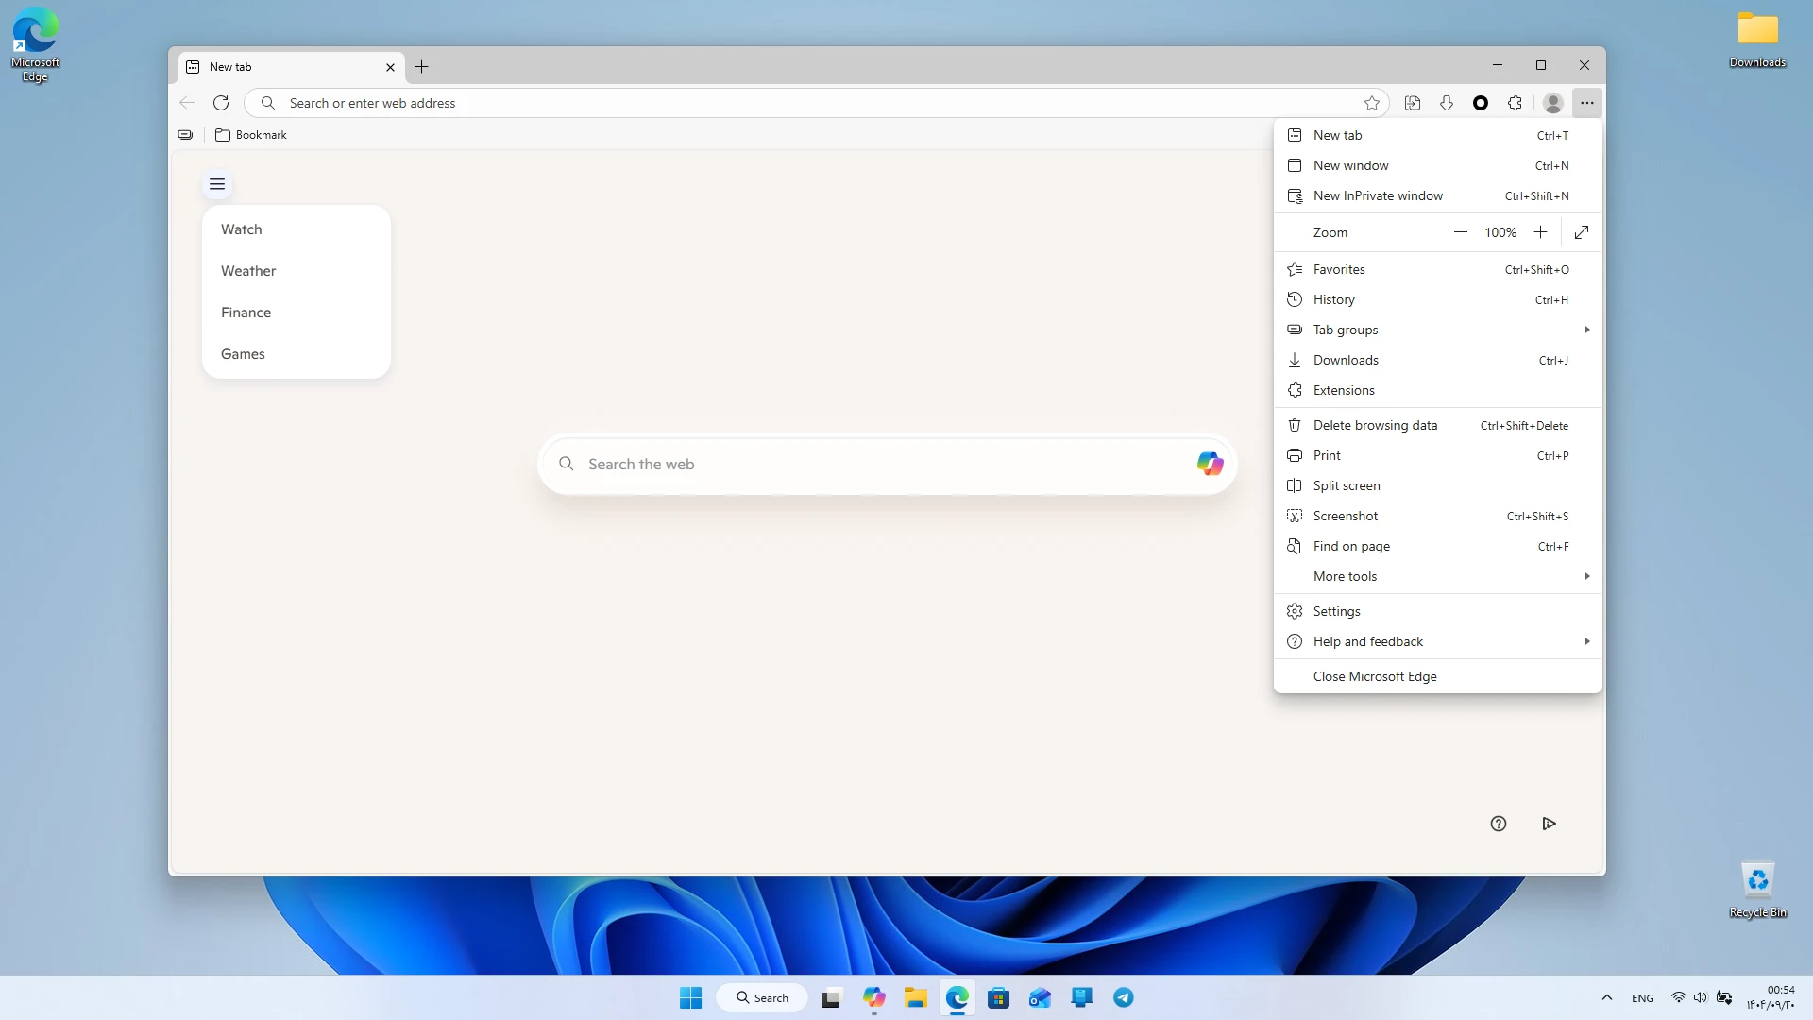
Task: Click the help question mark icon on page
Action: coord(1499,824)
